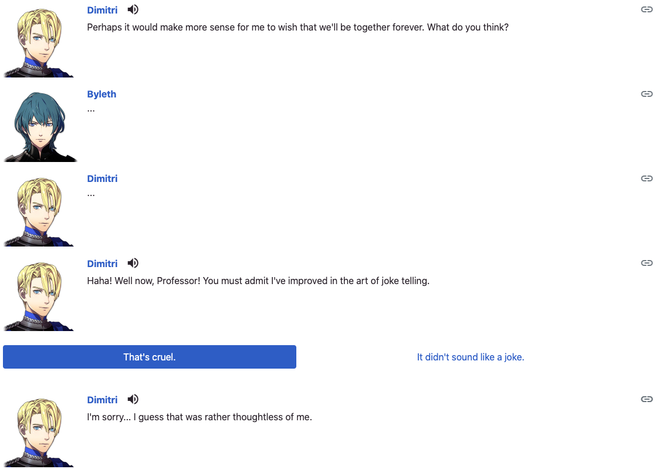Copy link to Dimitri's silent '...' line
Screen dimensions: 666x469
647,178
